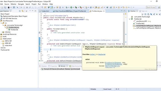Open the Run button dropdown arrow
The width and height of the screenshot is (161, 91).
coord(73,7)
